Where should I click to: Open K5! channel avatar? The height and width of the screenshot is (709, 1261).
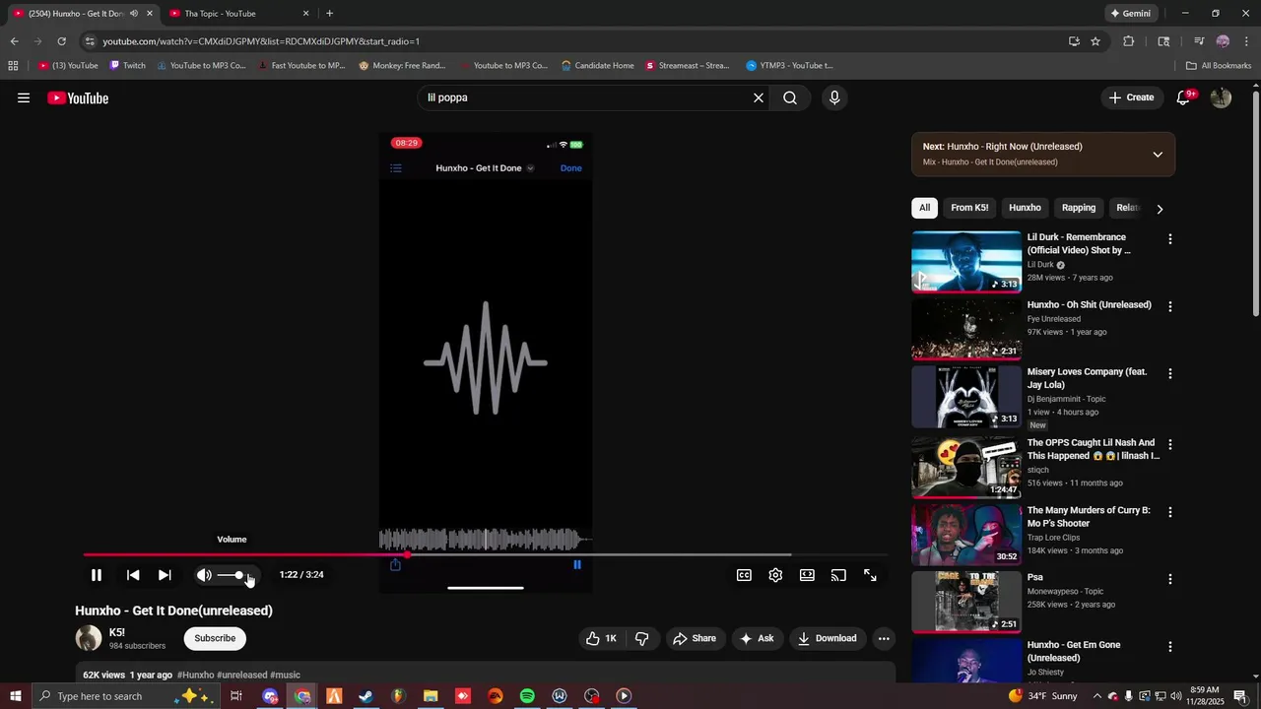coord(89,638)
